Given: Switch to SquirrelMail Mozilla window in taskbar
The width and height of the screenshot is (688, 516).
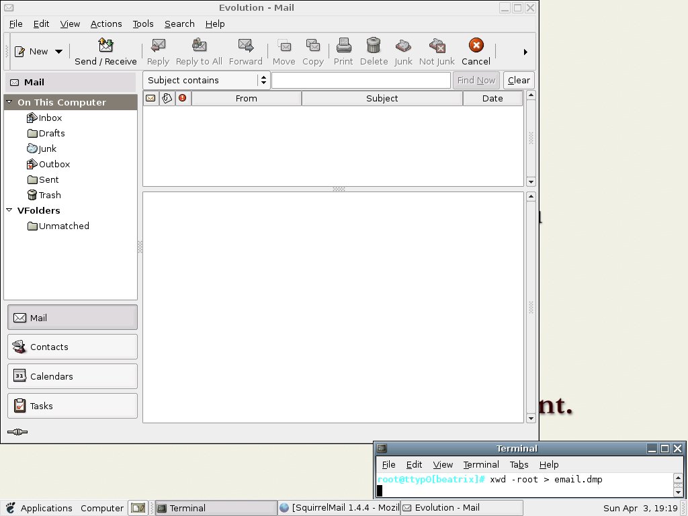Looking at the screenshot, I should point(339,508).
